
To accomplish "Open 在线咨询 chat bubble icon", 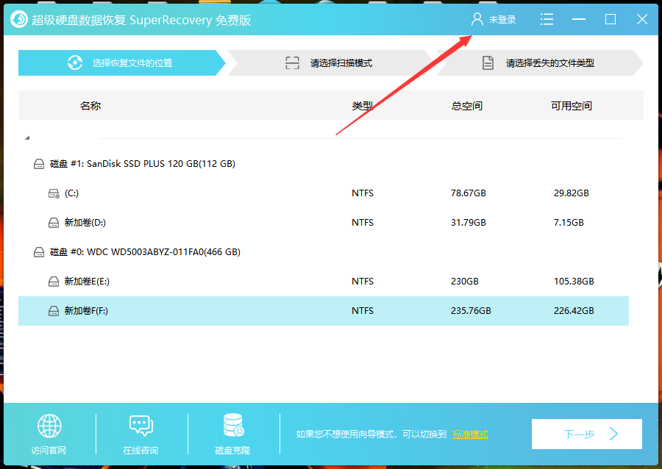I will tap(141, 426).
